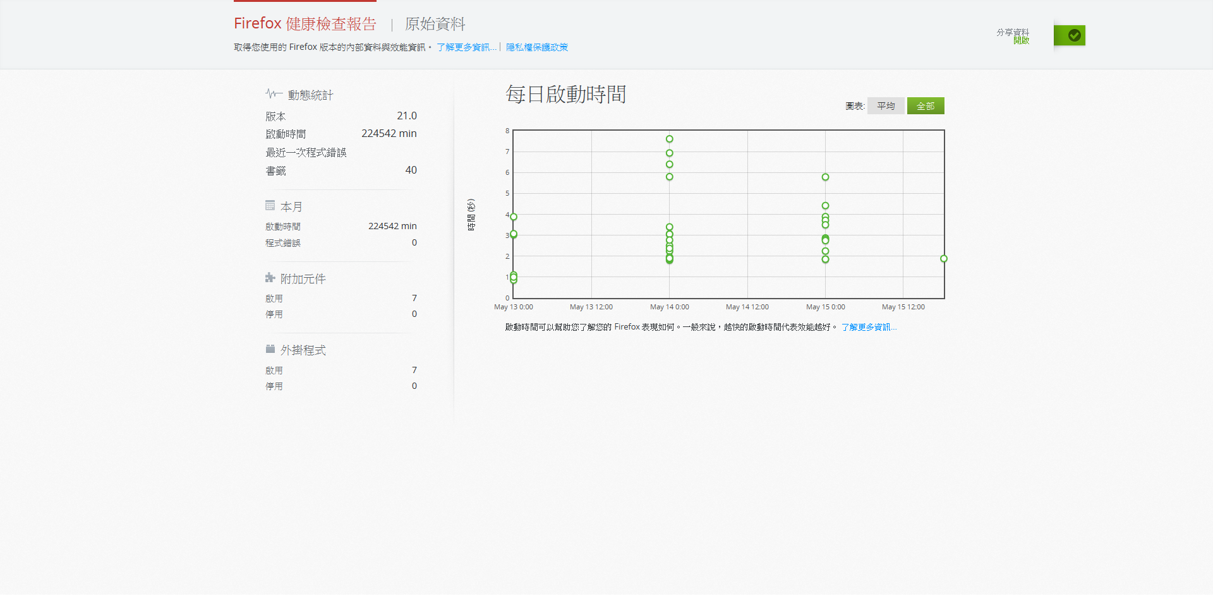Viewport: 1213px width, 601px height.
Task: Click the 每日啟動時間 chart title
Action: (x=565, y=95)
